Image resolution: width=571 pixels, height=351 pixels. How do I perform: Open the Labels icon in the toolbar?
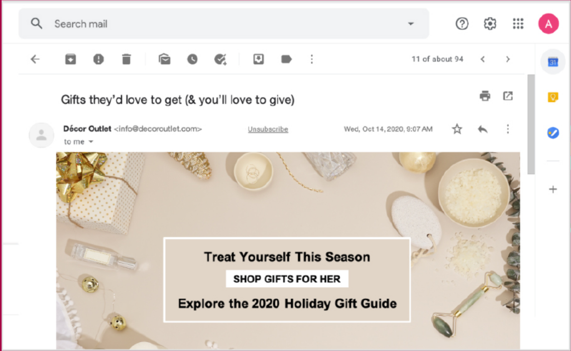pyautogui.click(x=286, y=59)
